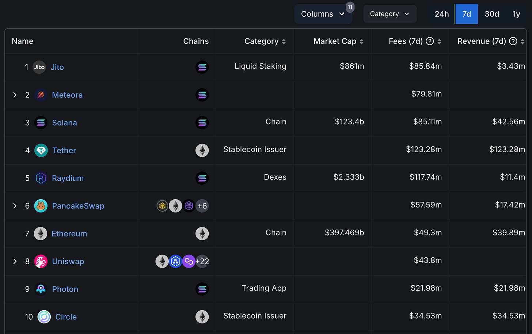This screenshot has height=334, width=532.
Task: Click the Ethereum chain icon in Tether row
Action: pyautogui.click(x=202, y=150)
